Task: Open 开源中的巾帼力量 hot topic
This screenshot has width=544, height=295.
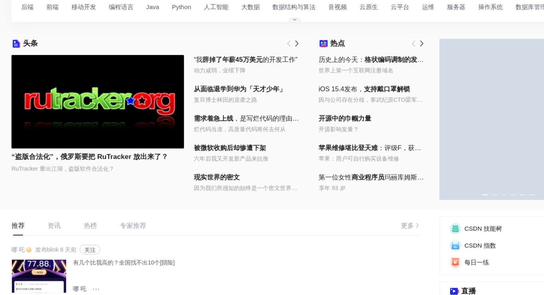Action: [345, 118]
